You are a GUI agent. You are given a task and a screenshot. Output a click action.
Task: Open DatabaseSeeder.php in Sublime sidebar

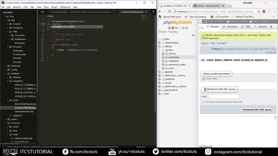click(x=24, y=112)
